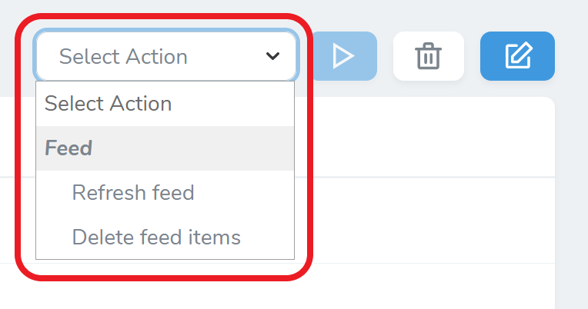Run the selected action with the triangle button
The width and height of the screenshot is (588, 309).
tap(342, 56)
